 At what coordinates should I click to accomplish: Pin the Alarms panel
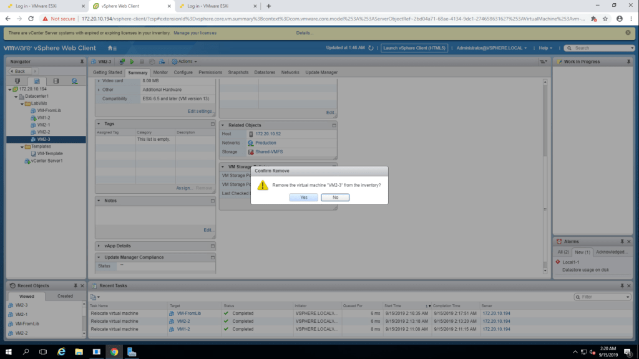click(621, 241)
